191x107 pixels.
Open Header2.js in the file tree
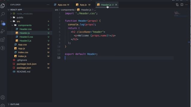click(x=25, y=41)
